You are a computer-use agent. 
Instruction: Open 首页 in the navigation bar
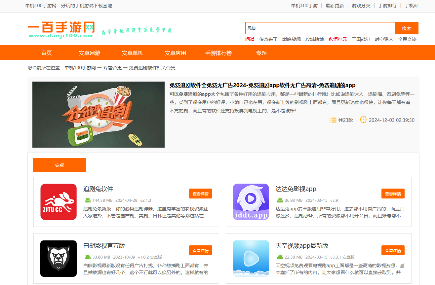tap(47, 53)
